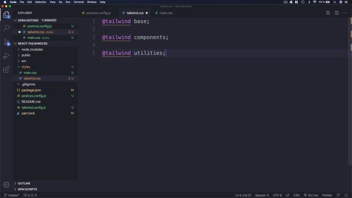Image resolution: width=352 pixels, height=198 pixels.
Task: Change the Spaces: 4 indentation setting
Action: (262, 195)
